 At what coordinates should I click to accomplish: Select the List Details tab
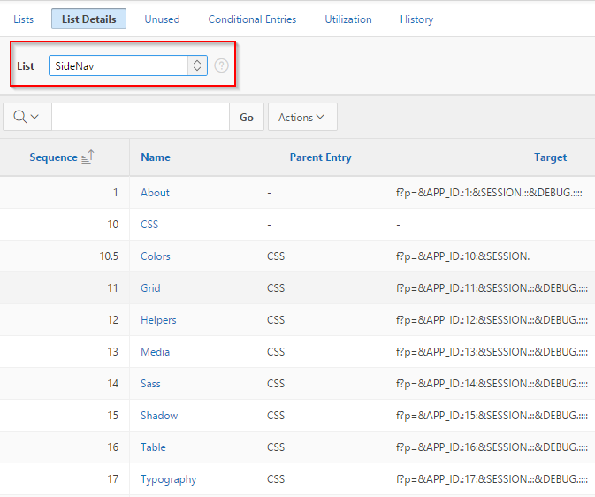[88, 19]
